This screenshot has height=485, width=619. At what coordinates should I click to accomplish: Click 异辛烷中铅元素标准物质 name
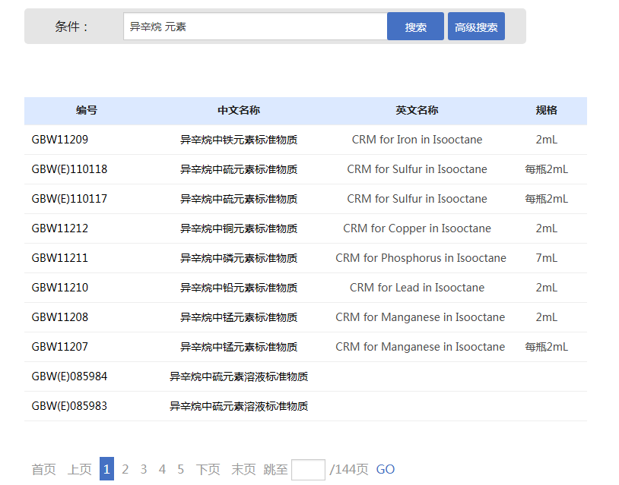[239, 288]
